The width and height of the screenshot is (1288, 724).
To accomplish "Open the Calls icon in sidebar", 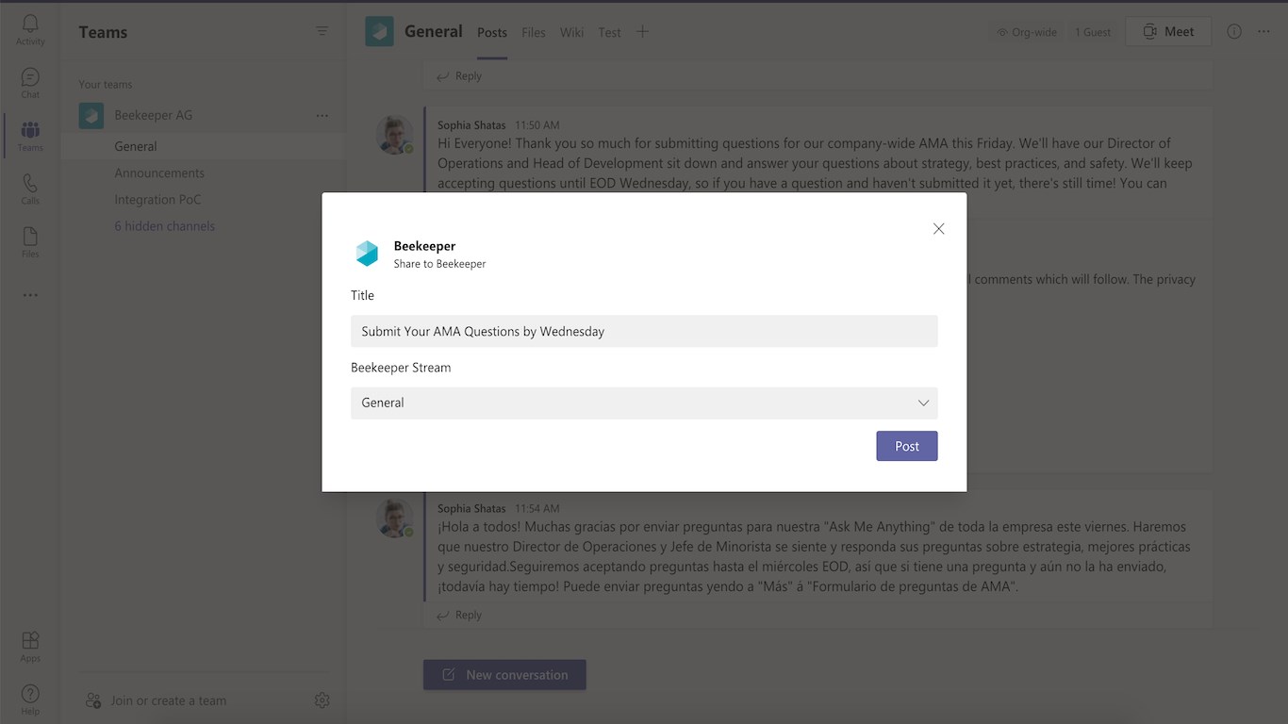I will click(x=30, y=189).
